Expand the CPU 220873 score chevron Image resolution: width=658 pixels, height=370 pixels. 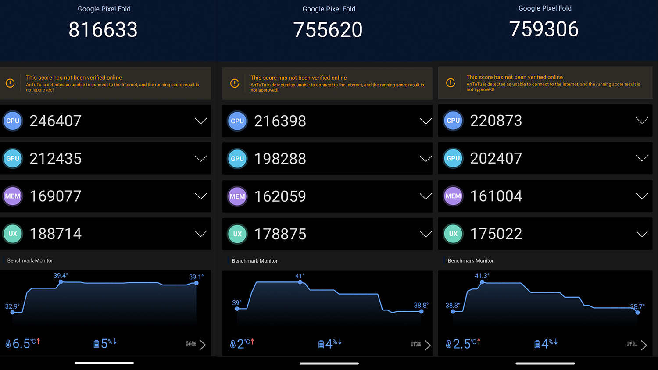point(641,121)
